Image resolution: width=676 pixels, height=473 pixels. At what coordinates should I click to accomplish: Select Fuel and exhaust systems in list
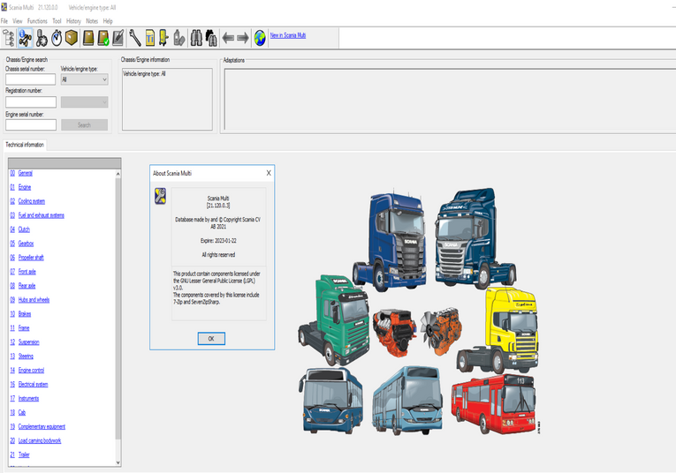click(x=41, y=215)
